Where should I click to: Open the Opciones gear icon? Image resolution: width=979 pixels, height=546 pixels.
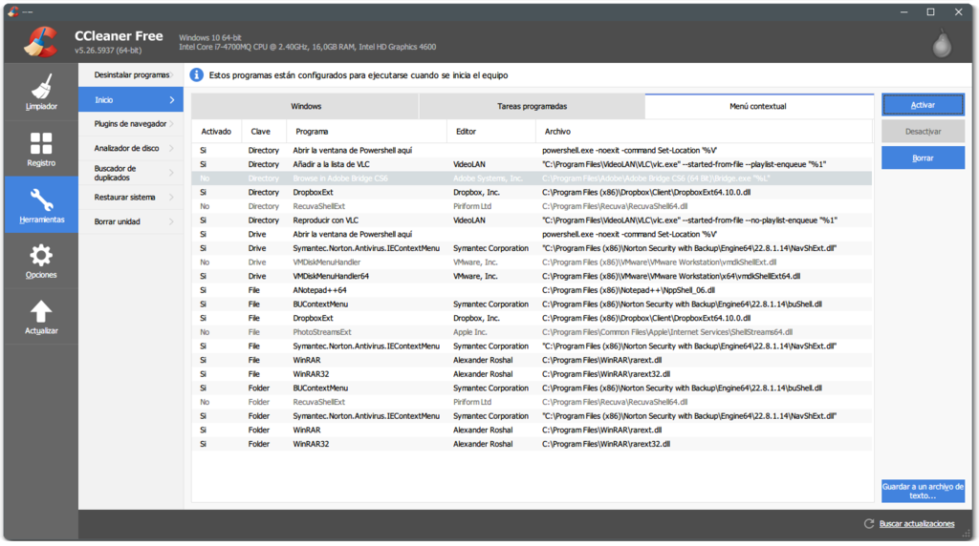[41, 256]
